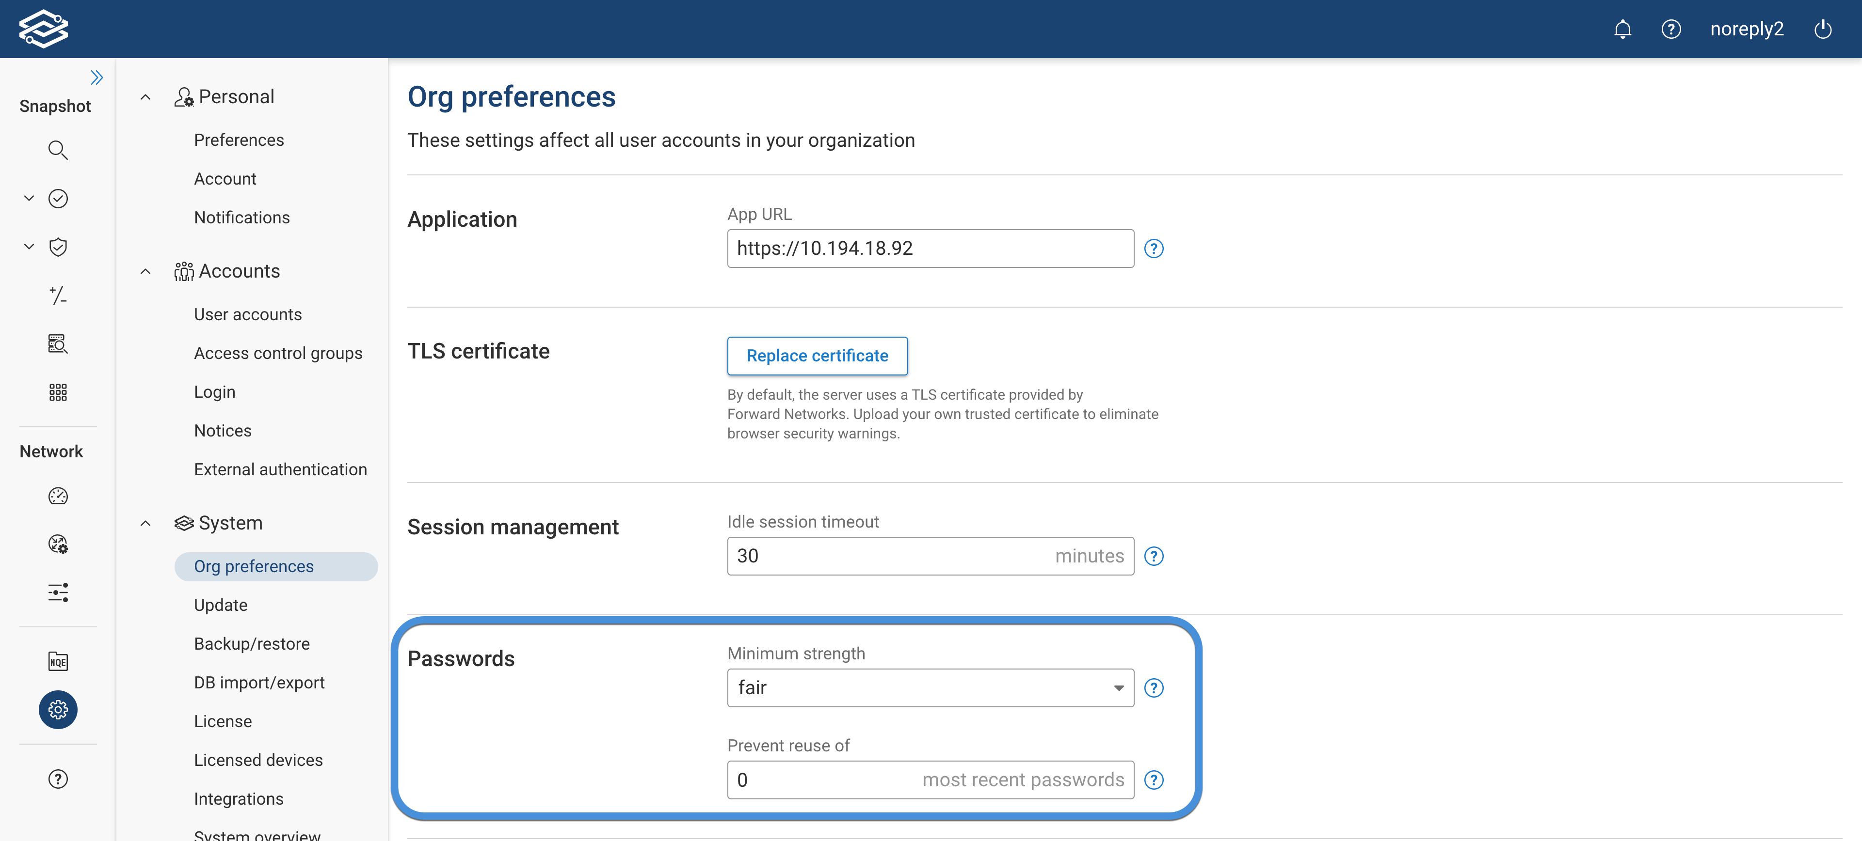Open the help question mark in the top bar
Screen dimensions: 1862x841
(1671, 29)
